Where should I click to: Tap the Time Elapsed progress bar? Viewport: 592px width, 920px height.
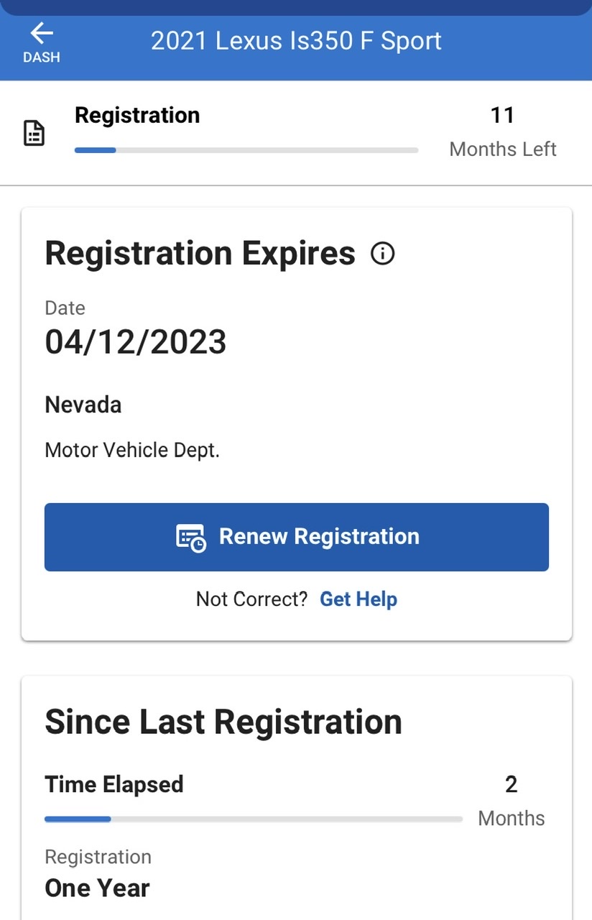coord(254,819)
